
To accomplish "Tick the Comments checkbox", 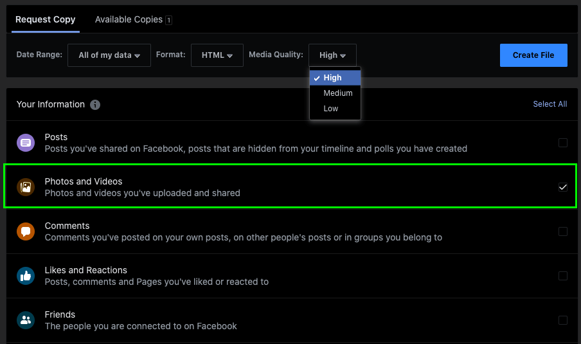I will (563, 231).
